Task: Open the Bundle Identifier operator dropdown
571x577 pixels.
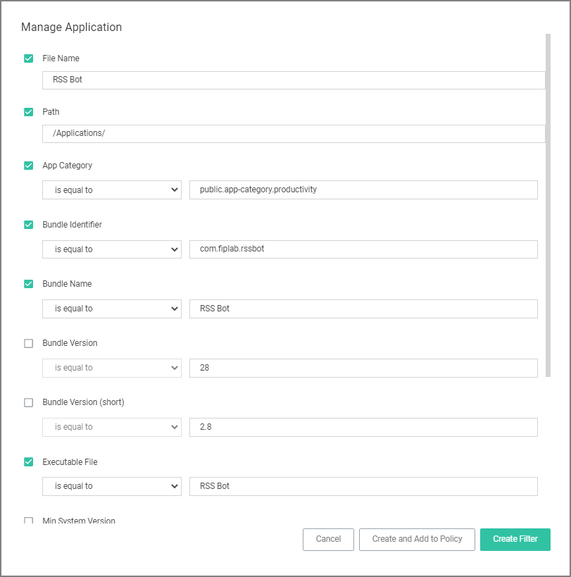Action: point(112,249)
